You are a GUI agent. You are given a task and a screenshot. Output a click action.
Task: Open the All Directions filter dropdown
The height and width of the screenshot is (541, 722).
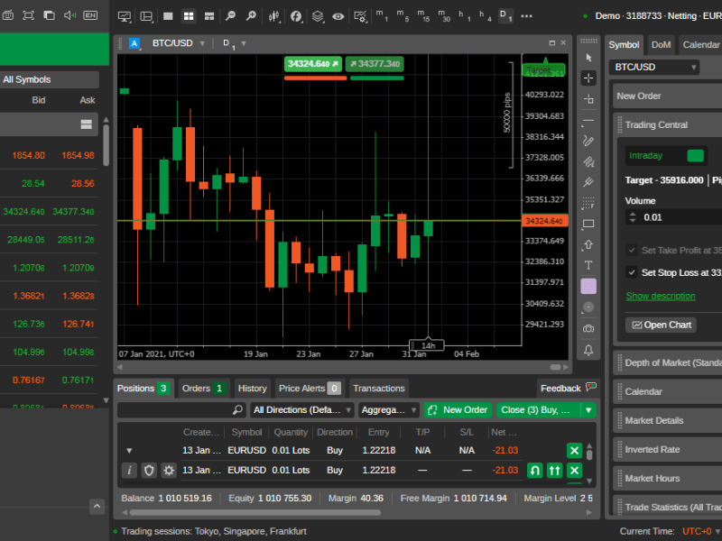tap(302, 409)
